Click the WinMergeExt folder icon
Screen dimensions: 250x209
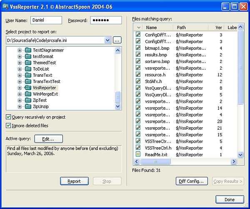[28, 94]
